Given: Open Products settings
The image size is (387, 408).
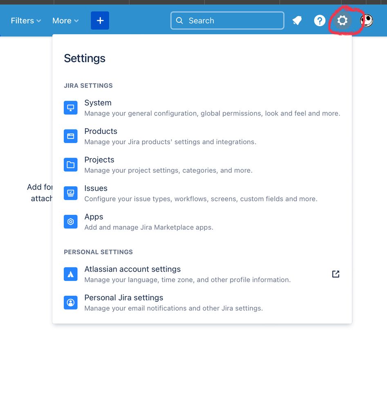Looking at the screenshot, I should pyautogui.click(x=202, y=136).
